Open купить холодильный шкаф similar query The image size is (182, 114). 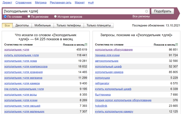[113, 89]
